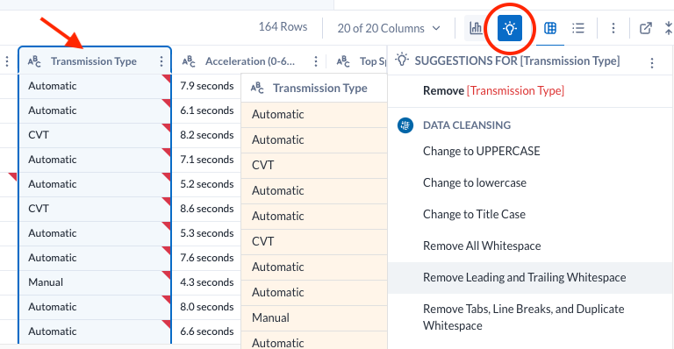Click the DATA CLEANSING section heading
This screenshot has width=674, height=349.
(467, 125)
